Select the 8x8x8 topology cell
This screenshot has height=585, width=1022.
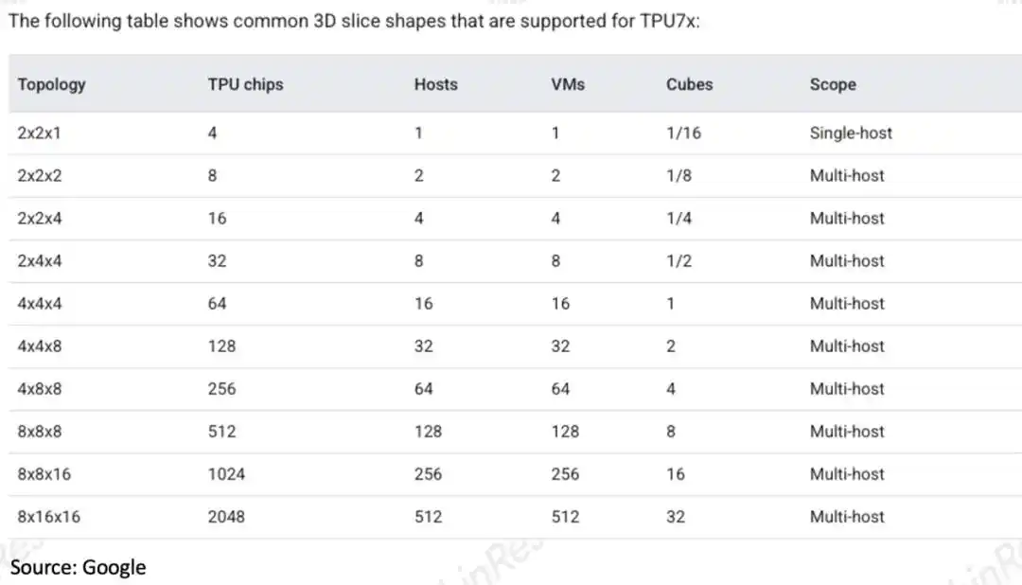point(40,432)
